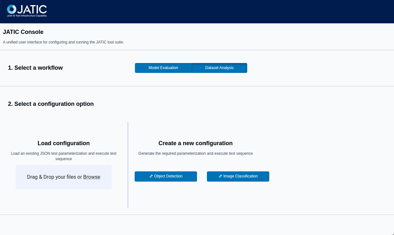Click the 'A unified user interface' description text

pyautogui.click(x=63, y=42)
